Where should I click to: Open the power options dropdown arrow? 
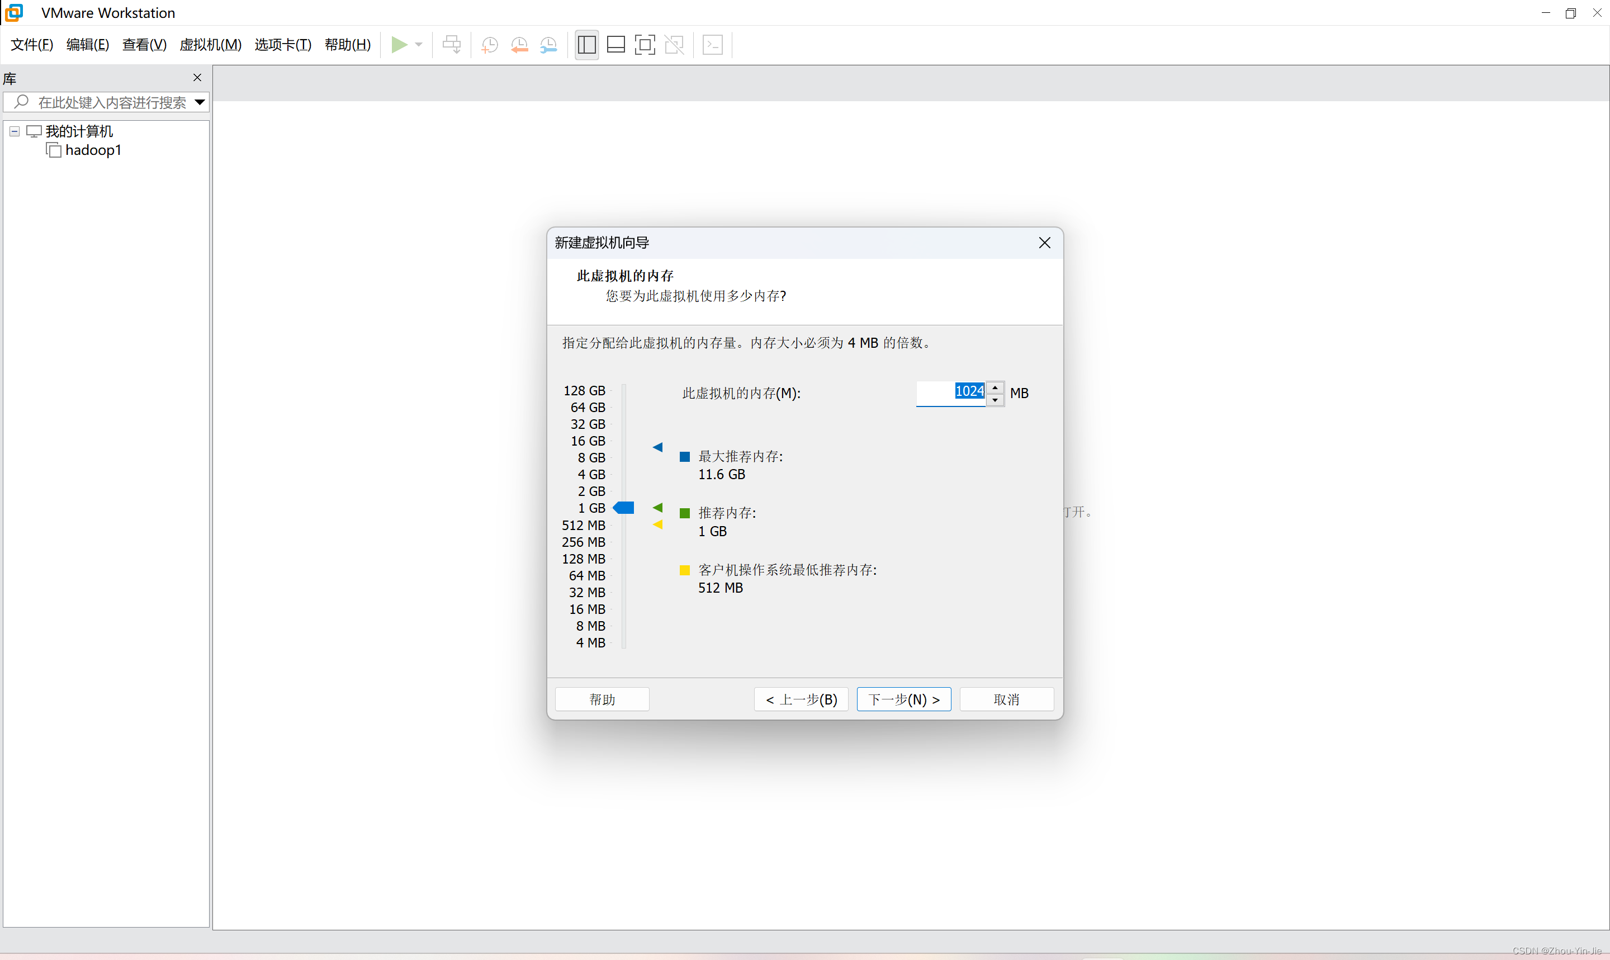pyautogui.click(x=419, y=45)
